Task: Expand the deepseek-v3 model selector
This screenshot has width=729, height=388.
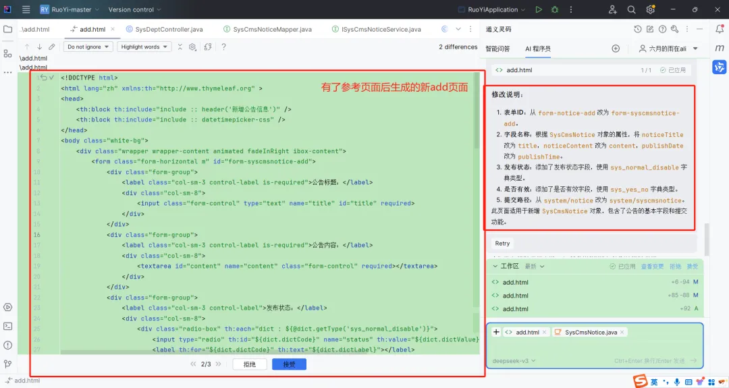Action: click(514, 360)
